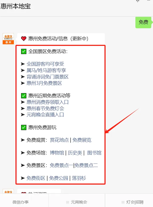Open the 惠州消费券领取入口 link

pyautogui.click(x=47, y=102)
